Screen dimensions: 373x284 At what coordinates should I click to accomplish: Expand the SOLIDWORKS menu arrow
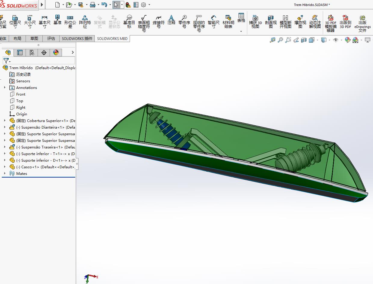(x=42, y=5)
